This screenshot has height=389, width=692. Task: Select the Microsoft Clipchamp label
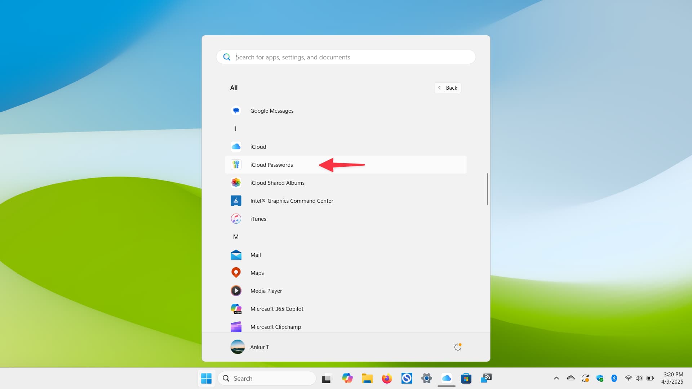[276, 327]
